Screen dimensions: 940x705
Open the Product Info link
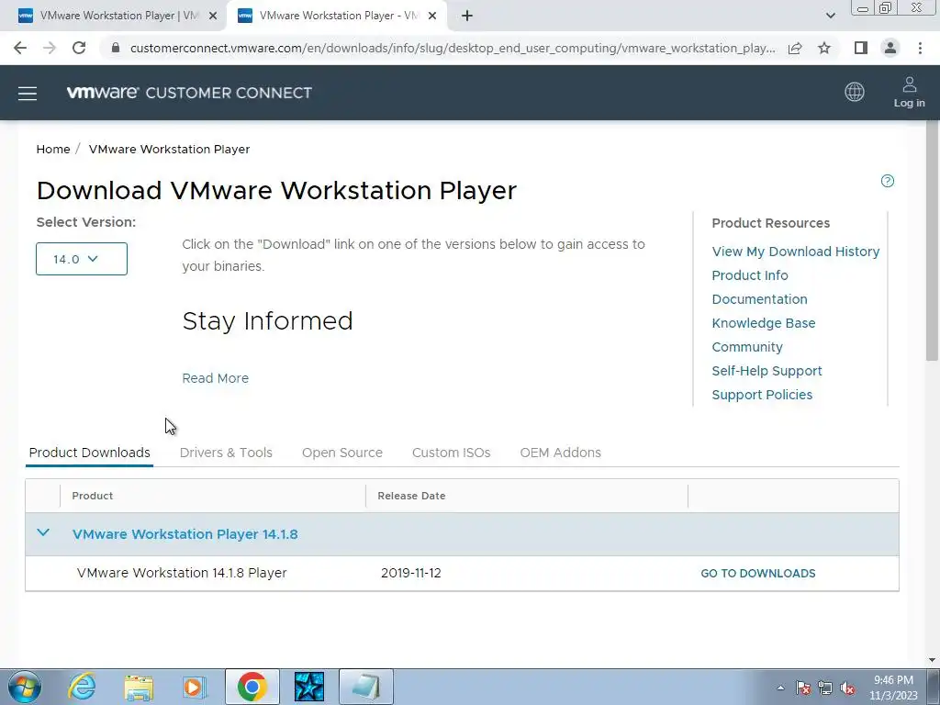750,275
